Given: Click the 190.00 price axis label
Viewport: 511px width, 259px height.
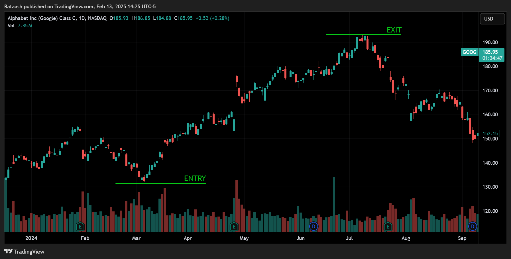Looking at the screenshot, I should (x=490, y=42).
